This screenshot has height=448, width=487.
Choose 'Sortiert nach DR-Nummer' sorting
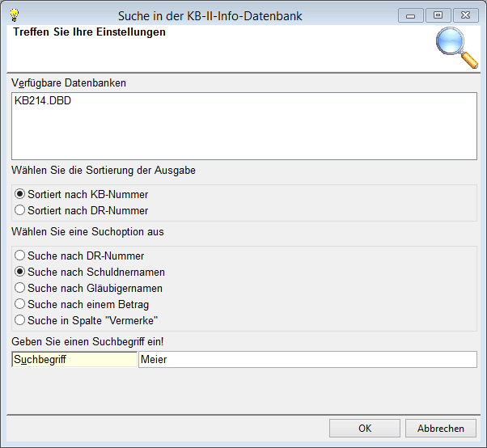[x=20, y=210]
